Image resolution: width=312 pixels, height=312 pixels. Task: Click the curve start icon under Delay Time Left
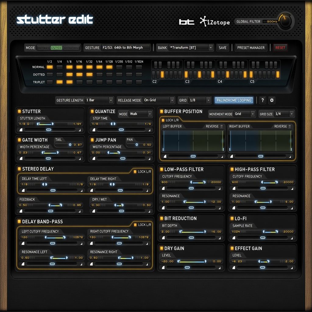[x=23, y=190]
